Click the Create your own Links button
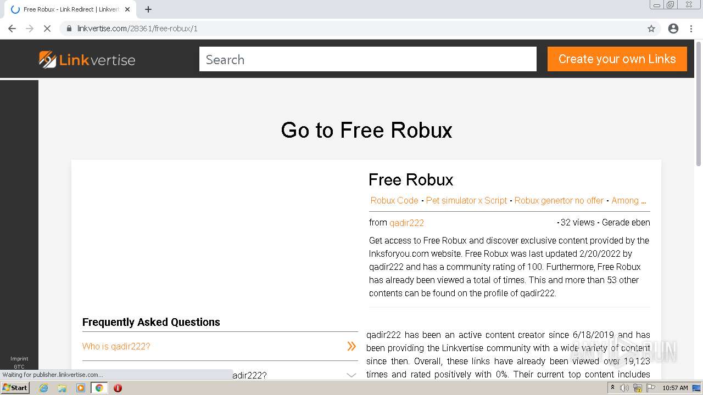 617,59
